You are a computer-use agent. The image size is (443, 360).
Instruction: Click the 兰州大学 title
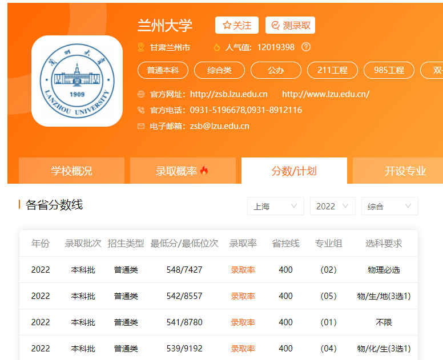click(x=165, y=26)
